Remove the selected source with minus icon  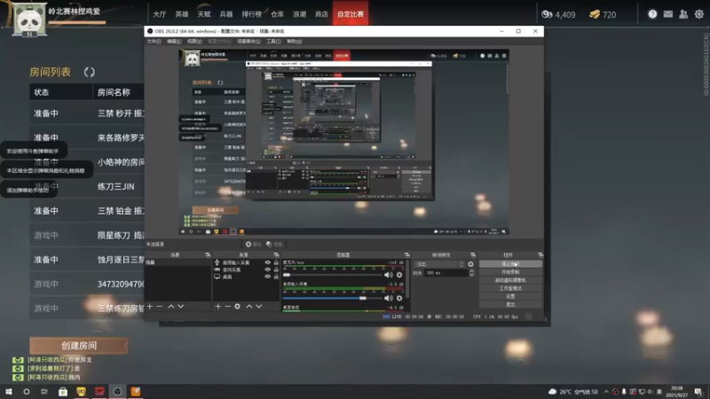pos(227,306)
